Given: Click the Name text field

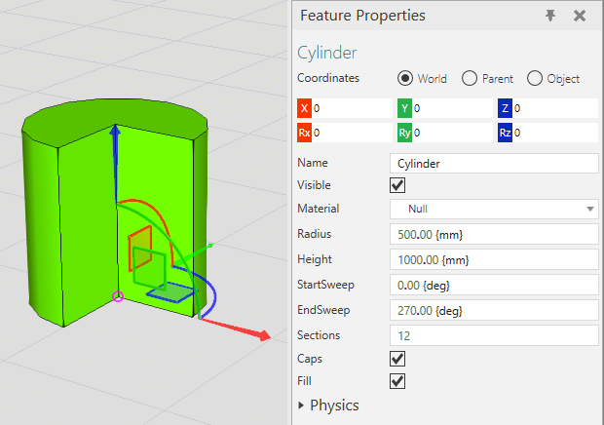Looking at the screenshot, I should coord(493,164).
